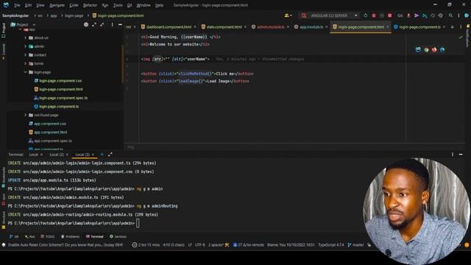Click Collapse All icon in Project panel

coord(102,24)
